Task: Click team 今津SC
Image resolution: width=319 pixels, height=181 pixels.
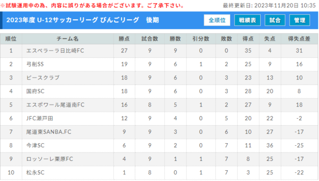Action: coord(35,145)
